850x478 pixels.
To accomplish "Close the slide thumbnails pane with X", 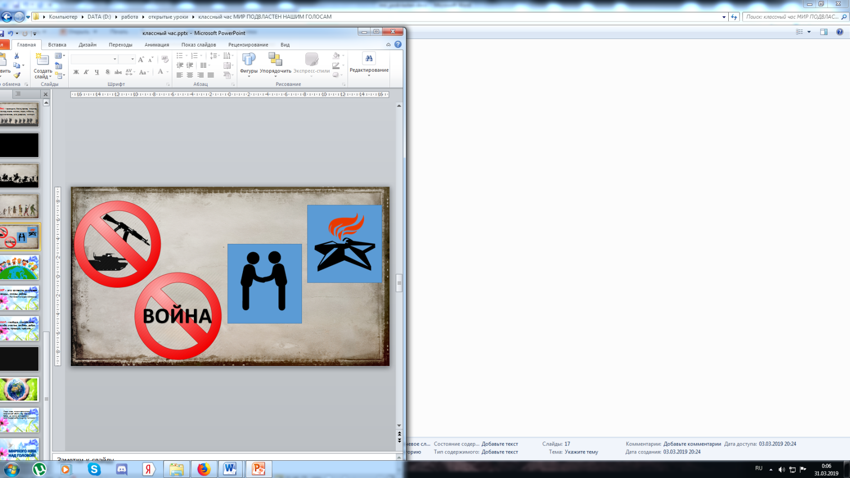I will [46, 94].
